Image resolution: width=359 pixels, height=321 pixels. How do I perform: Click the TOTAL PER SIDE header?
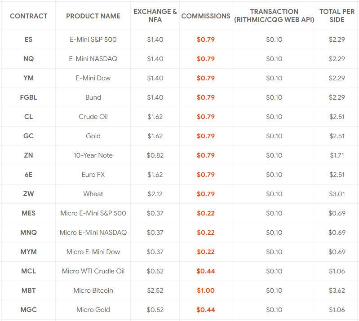pyautogui.click(x=337, y=16)
